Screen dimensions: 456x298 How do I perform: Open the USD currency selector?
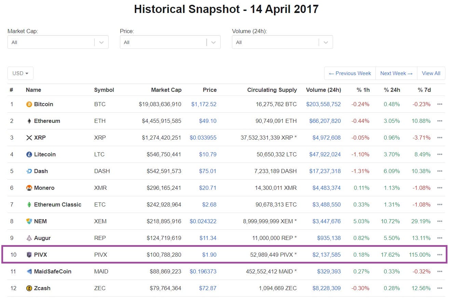coord(20,73)
